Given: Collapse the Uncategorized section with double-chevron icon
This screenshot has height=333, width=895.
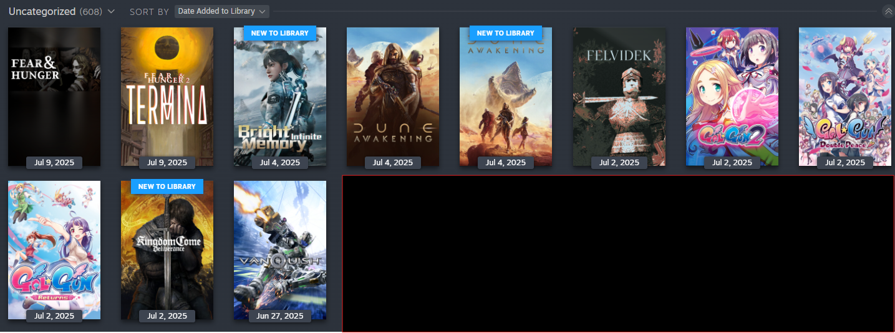Looking at the screenshot, I should tap(888, 11).
